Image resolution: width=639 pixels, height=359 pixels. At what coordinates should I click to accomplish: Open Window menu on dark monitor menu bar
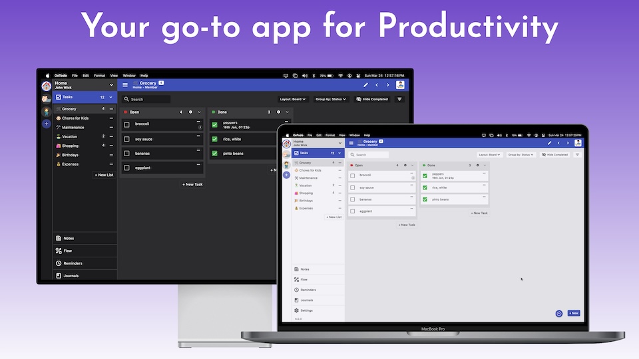(129, 76)
